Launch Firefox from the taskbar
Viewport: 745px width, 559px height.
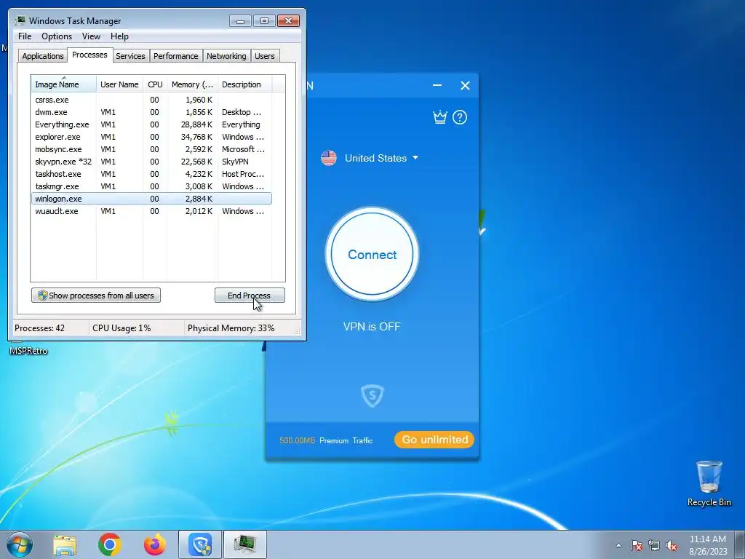coord(155,544)
